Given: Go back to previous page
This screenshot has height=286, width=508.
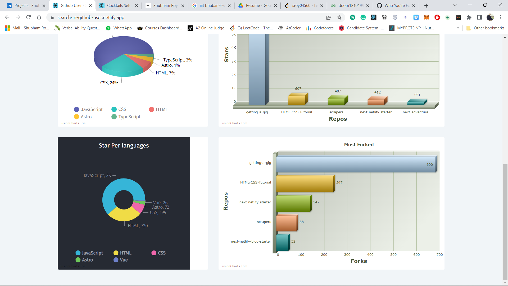Looking at the screenshot, I should 7,17.
